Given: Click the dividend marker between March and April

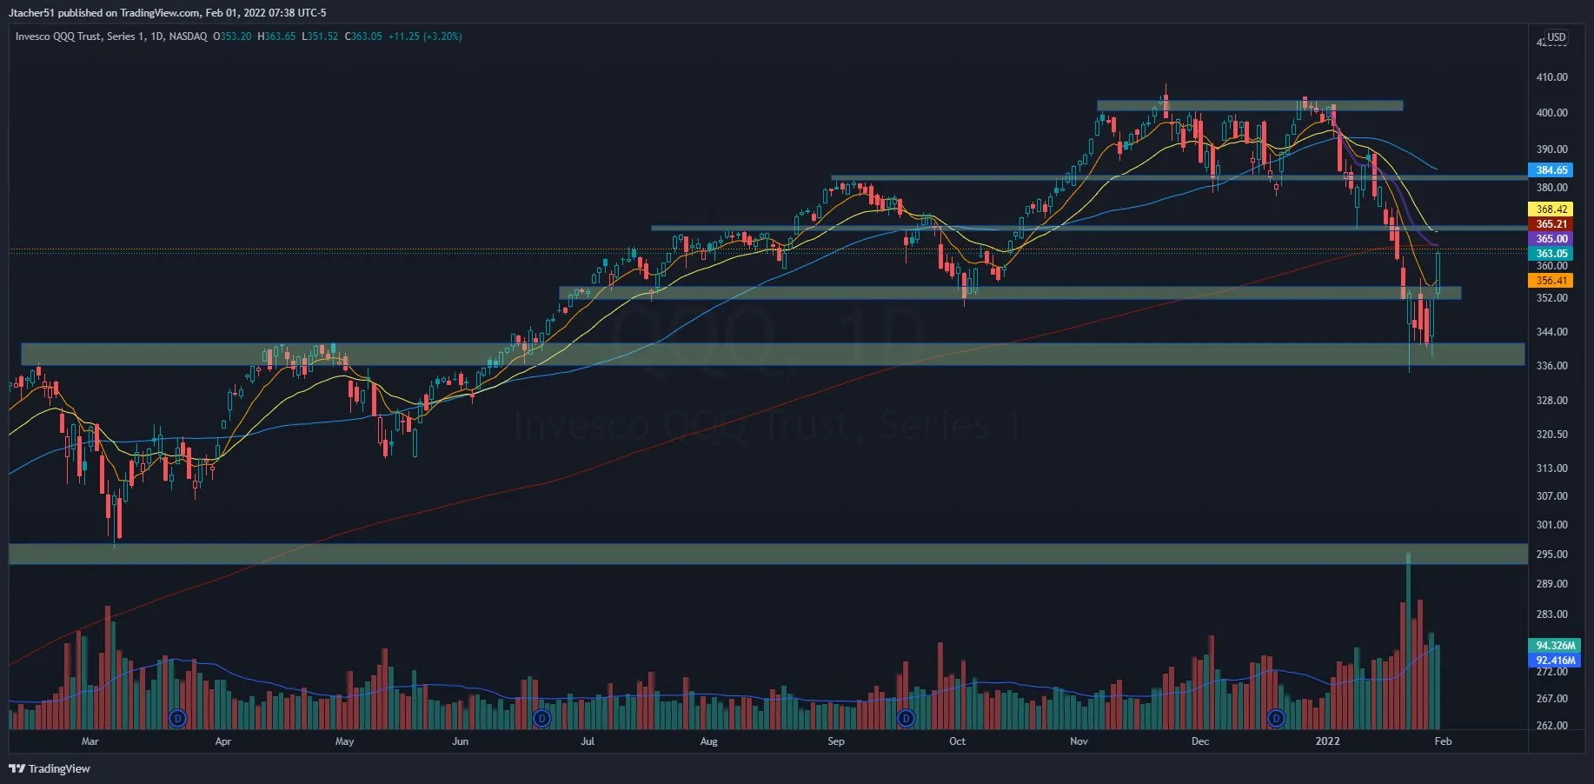Looking at the screenshot, I should (x=177, y=718).
